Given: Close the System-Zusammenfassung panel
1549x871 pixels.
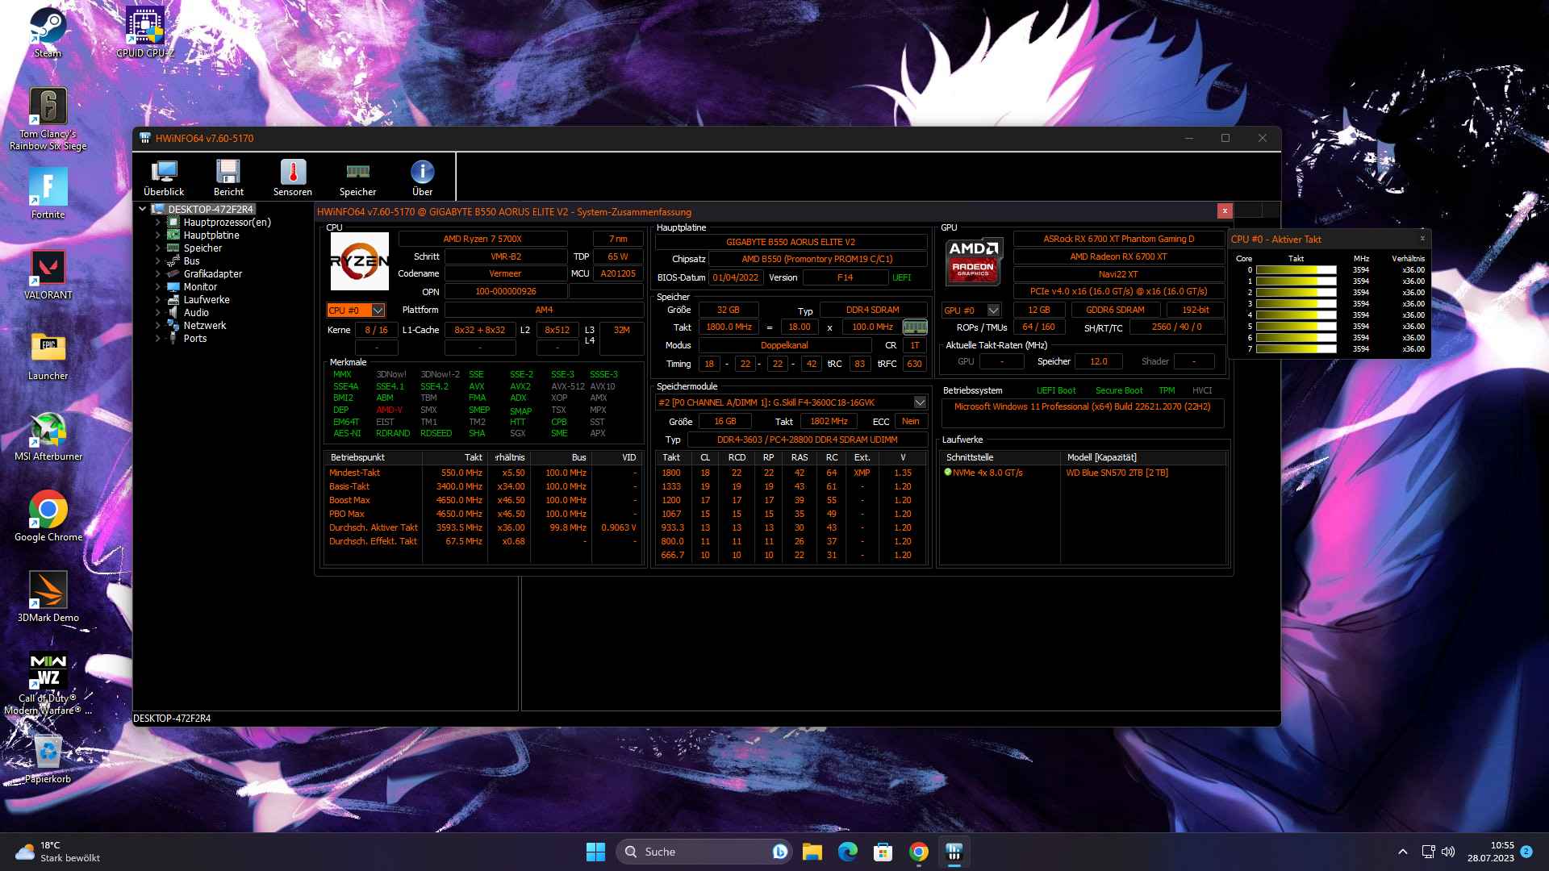Looking at the screenshot, I should (x=1225, y=211).
